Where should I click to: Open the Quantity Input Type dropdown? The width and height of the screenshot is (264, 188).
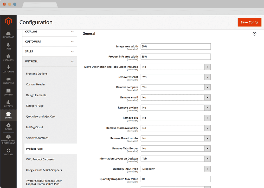176,169
